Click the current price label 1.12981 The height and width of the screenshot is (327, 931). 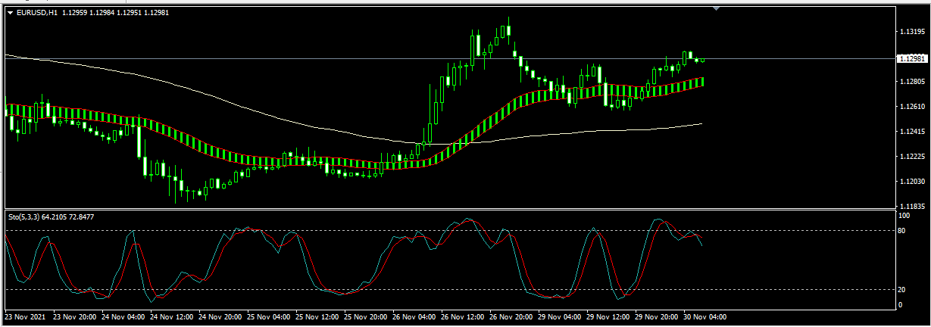(911, 58)
